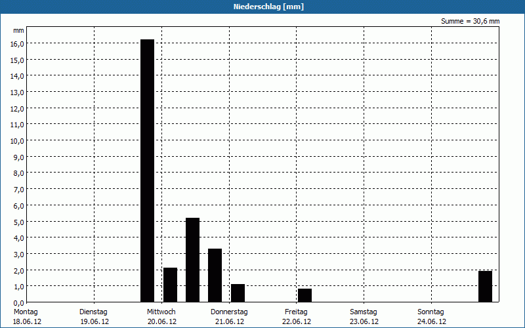Select the last bar on Sonntag

[x=485, y=287]
